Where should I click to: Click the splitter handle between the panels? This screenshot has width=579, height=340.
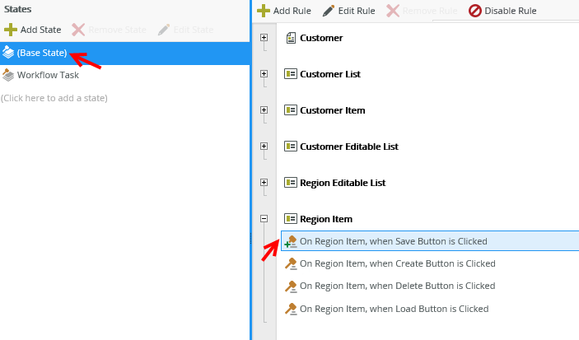tap(251, 238)
